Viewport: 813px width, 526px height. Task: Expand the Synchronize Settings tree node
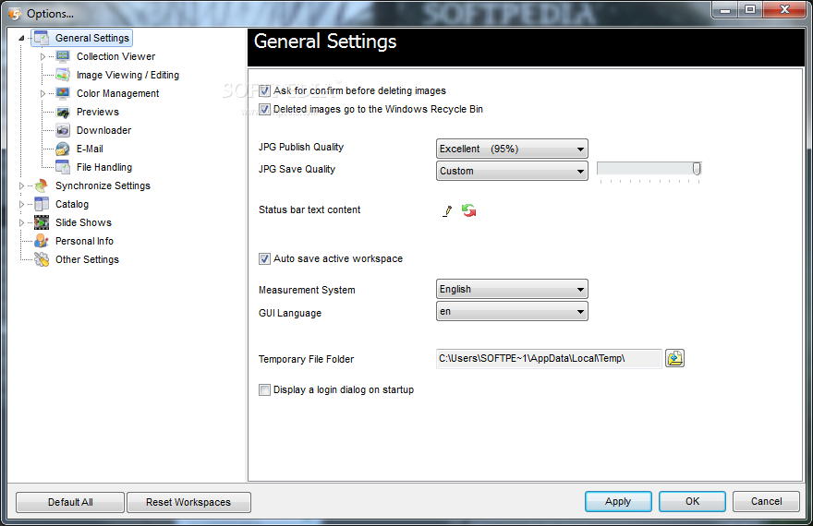[22, 185]
